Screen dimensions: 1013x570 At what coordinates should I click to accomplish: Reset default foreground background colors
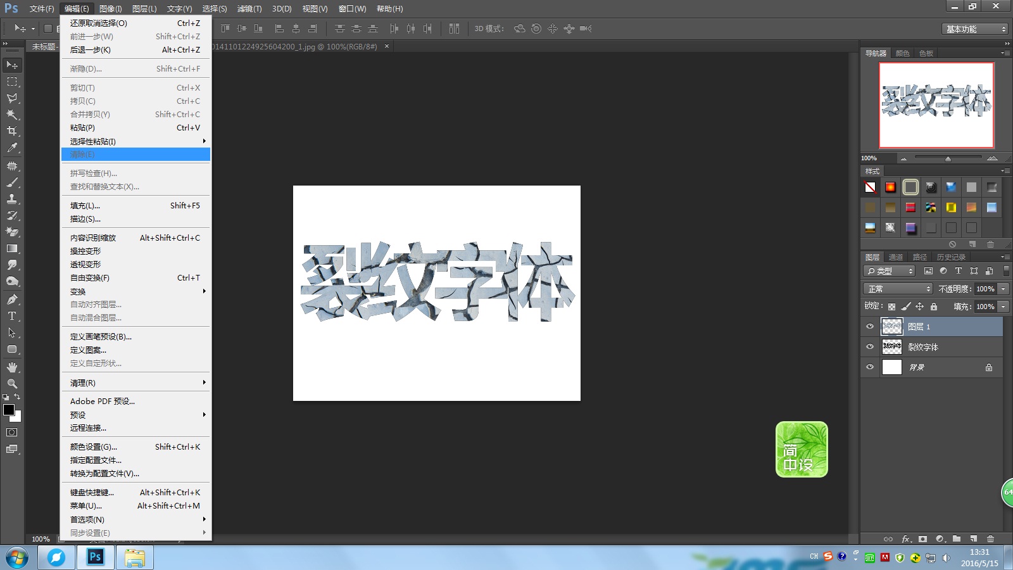point(6,397)
